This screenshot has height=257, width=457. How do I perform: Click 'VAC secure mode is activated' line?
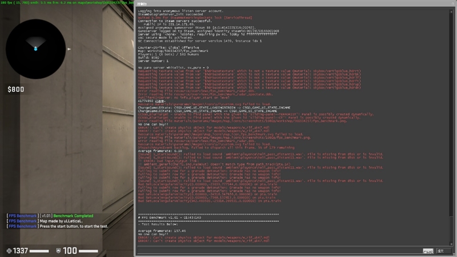(165, 38)
